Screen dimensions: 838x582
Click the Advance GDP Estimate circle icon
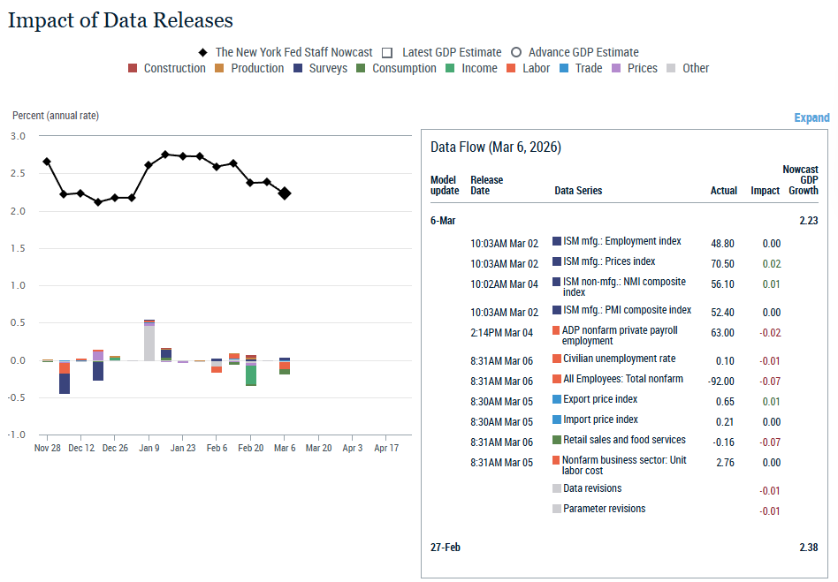(x=515, y=52)
